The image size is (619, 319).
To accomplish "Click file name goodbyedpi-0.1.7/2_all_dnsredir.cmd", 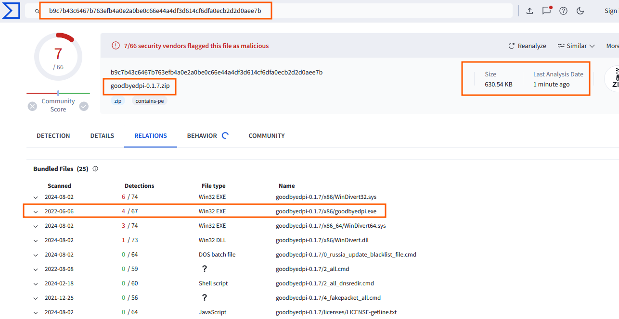I will point(325,283).
